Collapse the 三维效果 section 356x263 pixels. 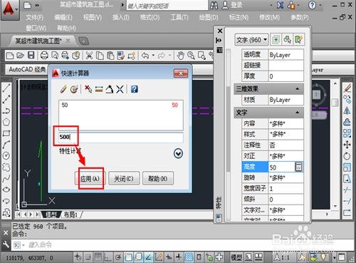pos(298,89)
